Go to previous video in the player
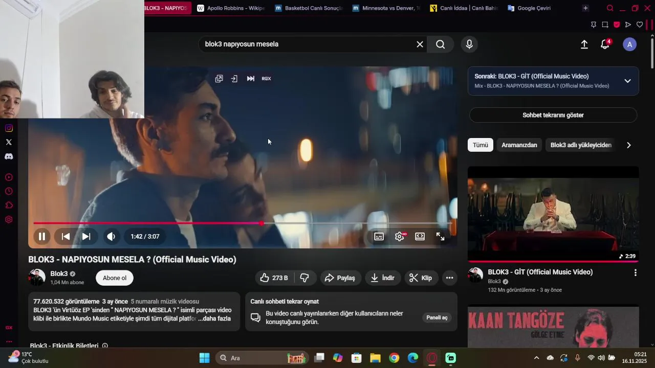 [x=65, y=237]
